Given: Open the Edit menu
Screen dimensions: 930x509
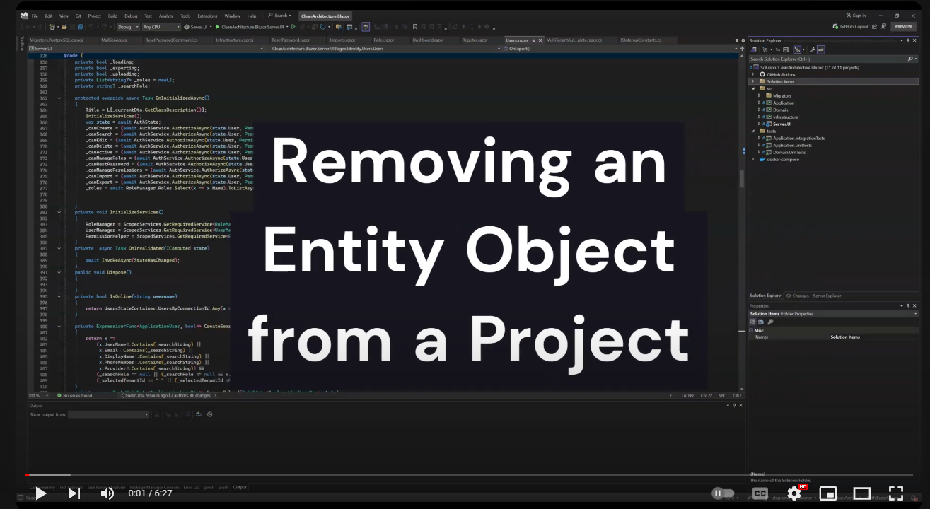Looking at the screenshot, I should (49, 16).
